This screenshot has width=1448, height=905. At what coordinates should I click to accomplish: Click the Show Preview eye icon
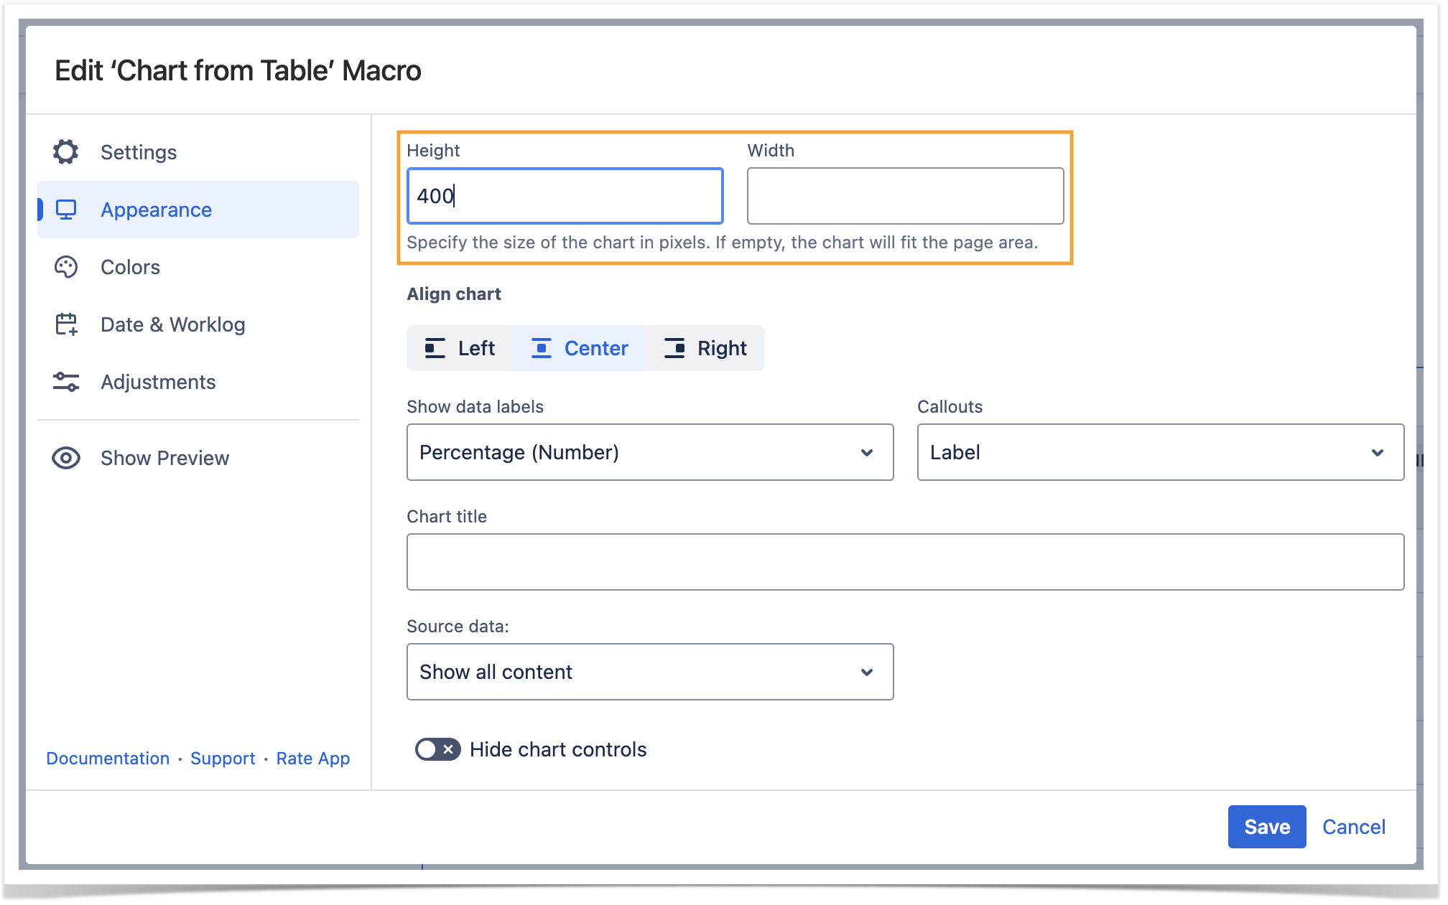tap(66, 458)
